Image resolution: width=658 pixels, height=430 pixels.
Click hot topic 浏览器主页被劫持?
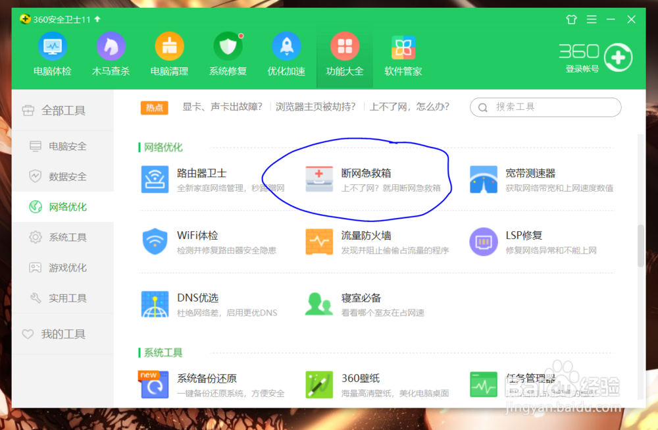[x=316, y=107]
